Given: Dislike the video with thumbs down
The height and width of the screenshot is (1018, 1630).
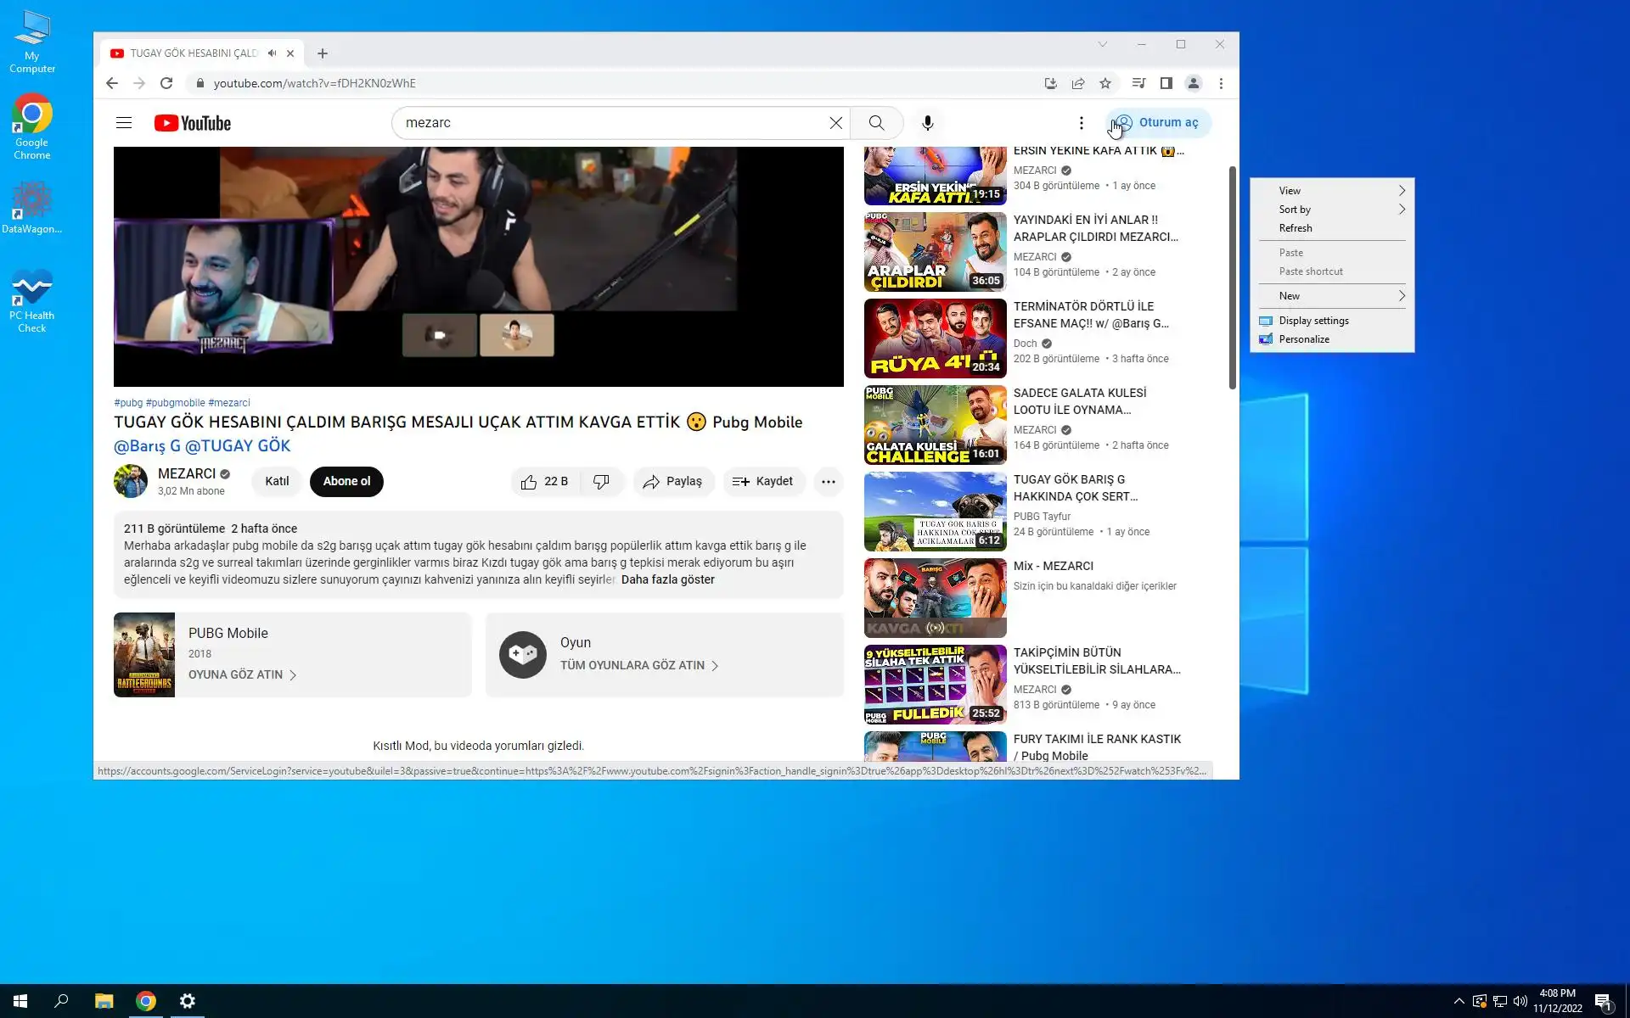Looking at the screenshot, I should (601, 482).
